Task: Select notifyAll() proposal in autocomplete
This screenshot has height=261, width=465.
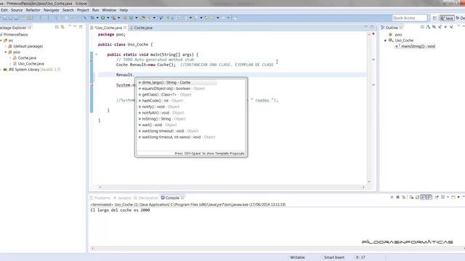Action: (x=191, y=113)
